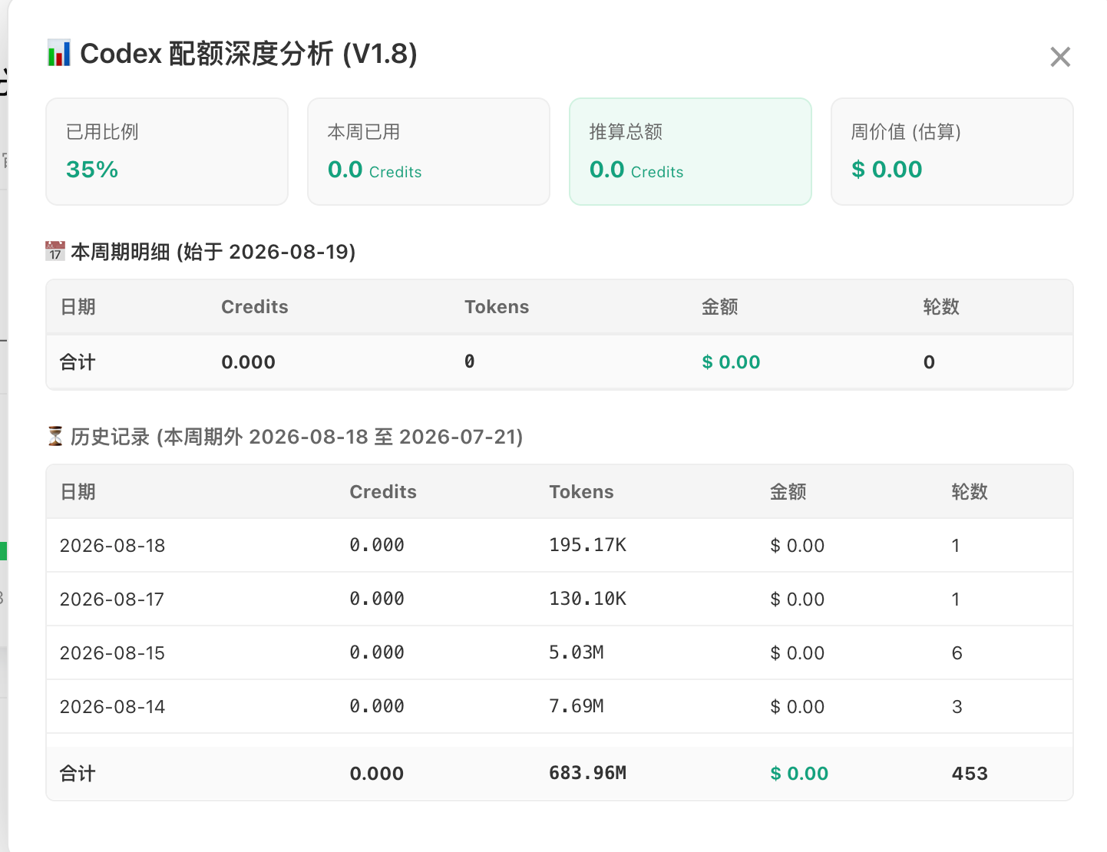Click green $ 0.00 in current cycle total

731,362
